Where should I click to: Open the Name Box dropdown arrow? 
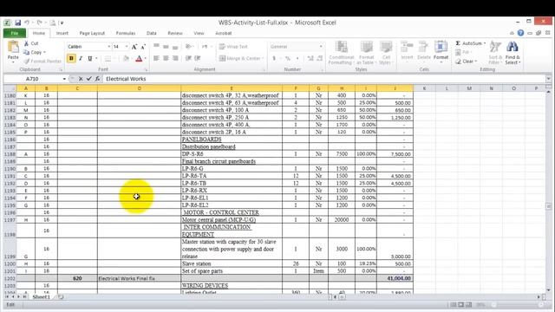pyautogui.click(x=64, y=79)
